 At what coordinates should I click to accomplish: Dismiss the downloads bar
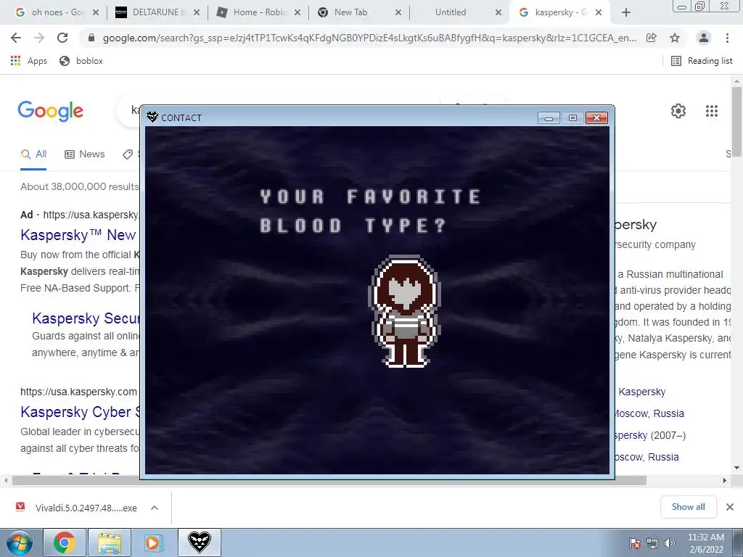[730, 507]
